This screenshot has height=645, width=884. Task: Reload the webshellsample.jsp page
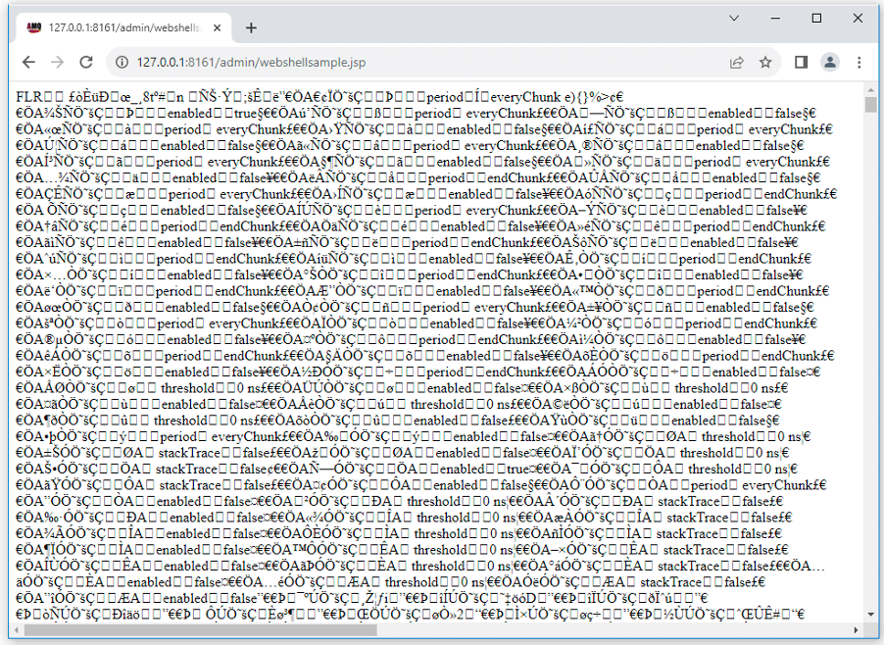[86, 62]
